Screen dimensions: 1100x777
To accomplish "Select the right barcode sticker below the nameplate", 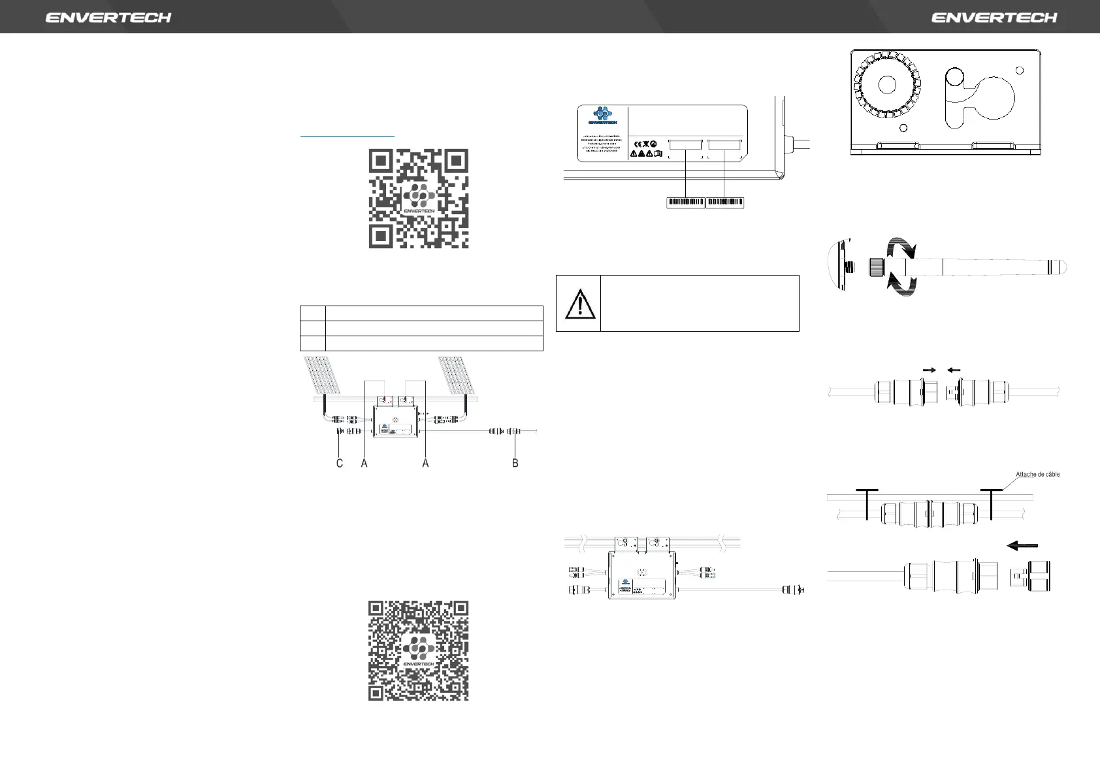I will click(725, 202).
